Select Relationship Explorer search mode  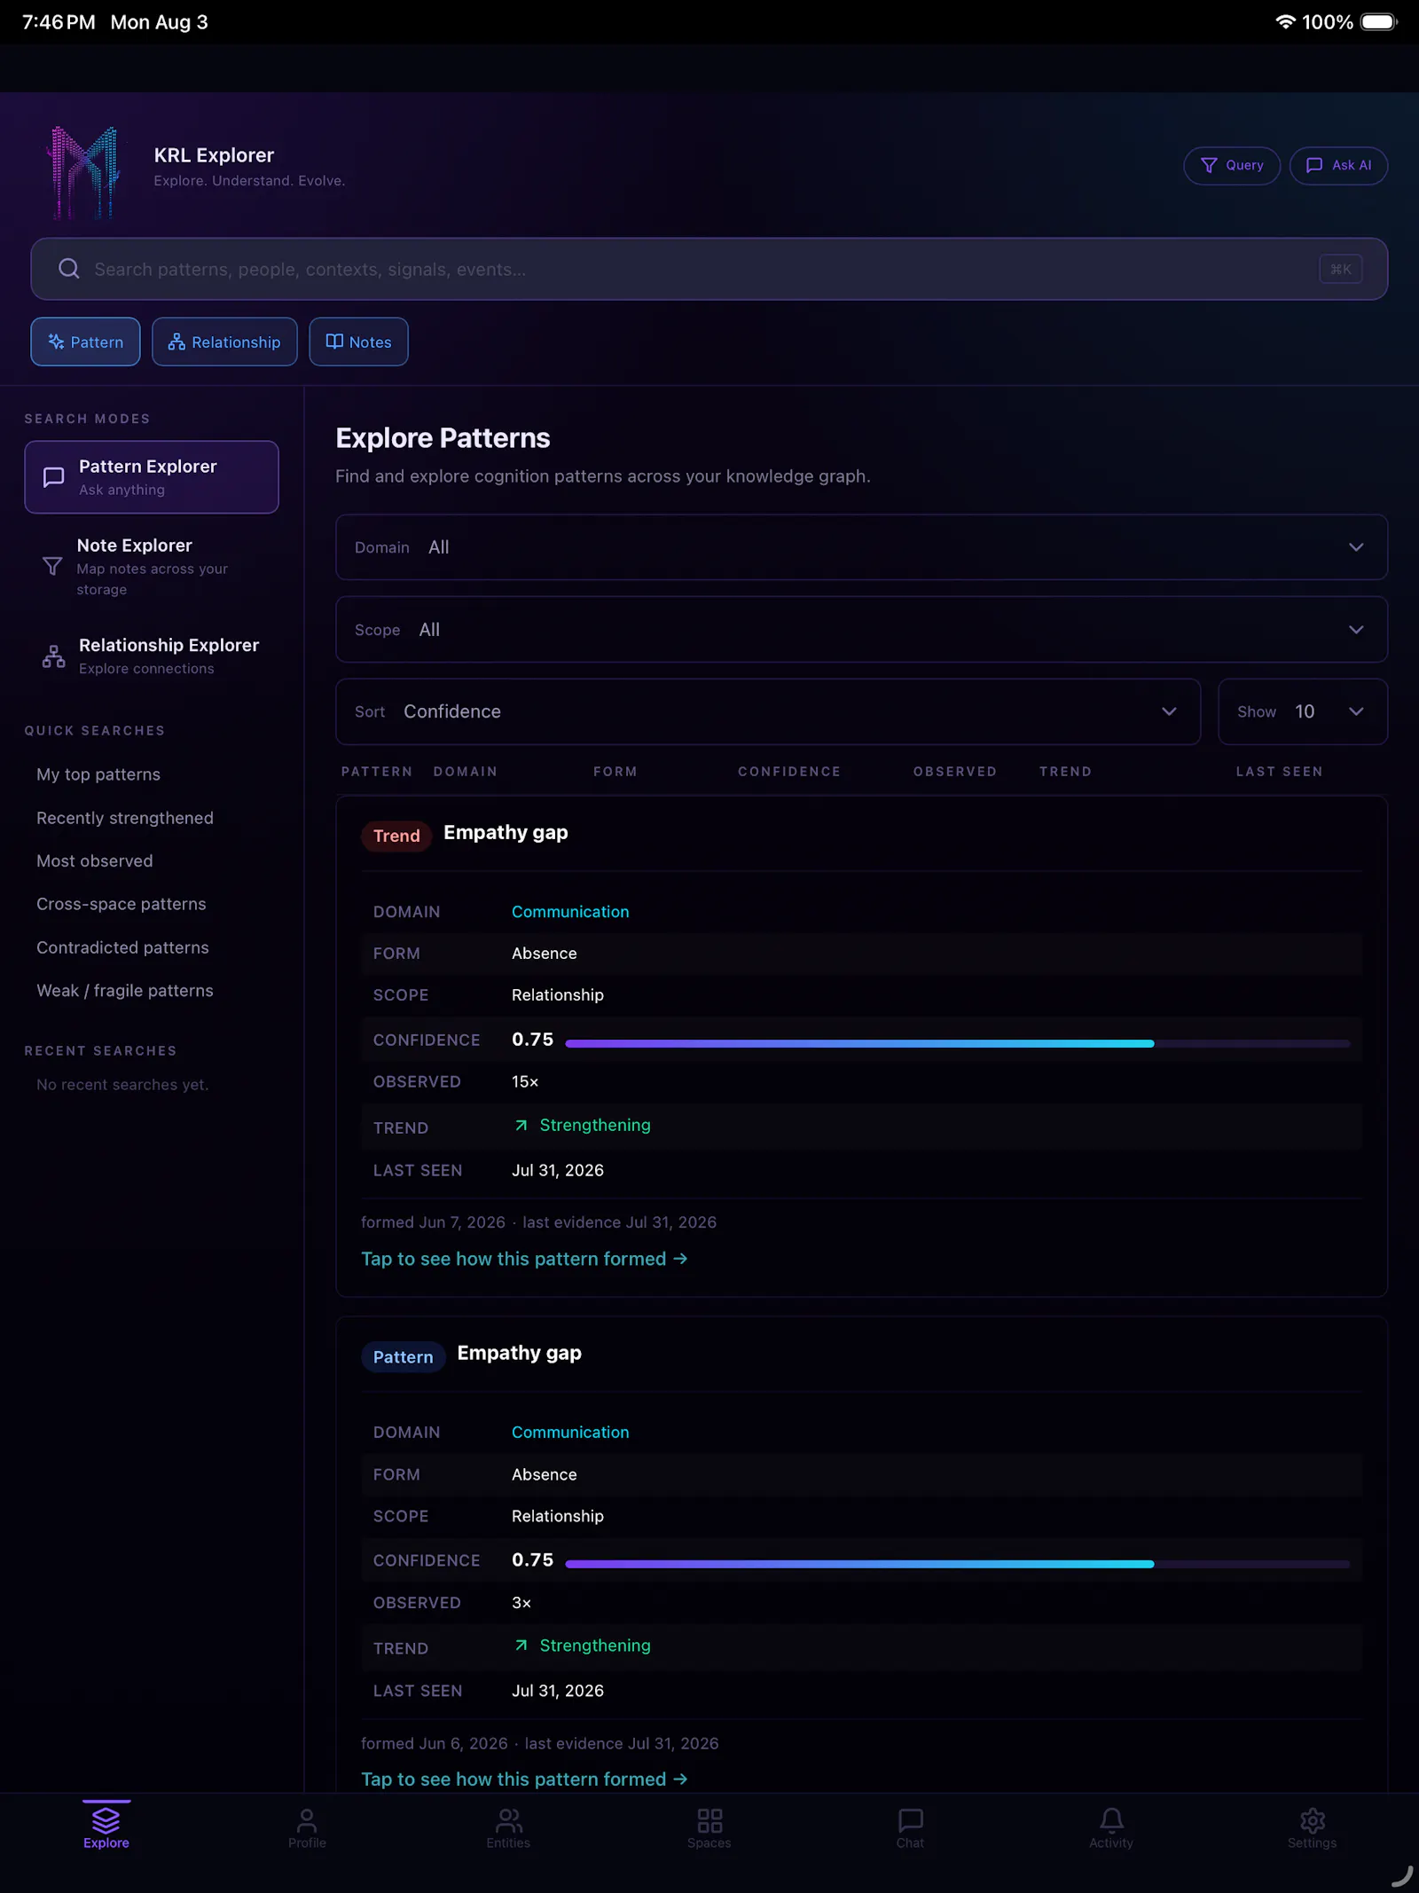[152, 656]
